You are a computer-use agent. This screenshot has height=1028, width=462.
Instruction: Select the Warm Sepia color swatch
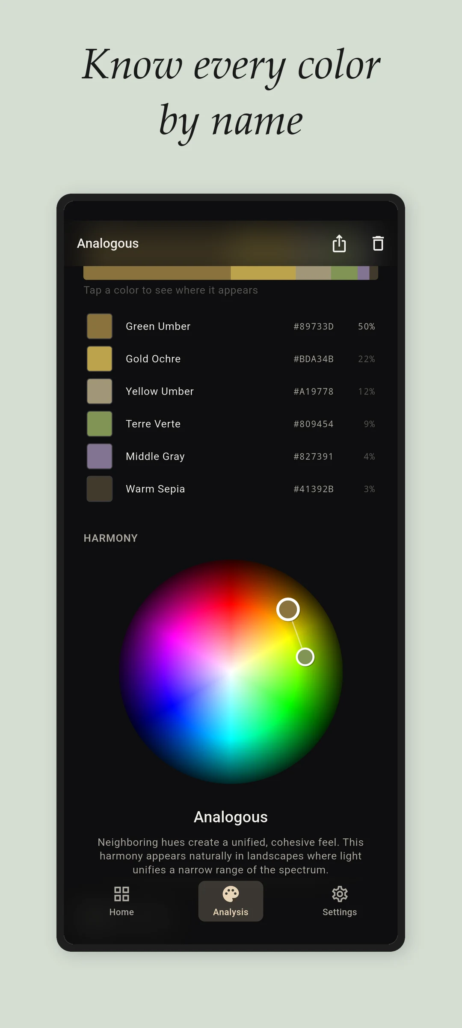coord(100,489)
